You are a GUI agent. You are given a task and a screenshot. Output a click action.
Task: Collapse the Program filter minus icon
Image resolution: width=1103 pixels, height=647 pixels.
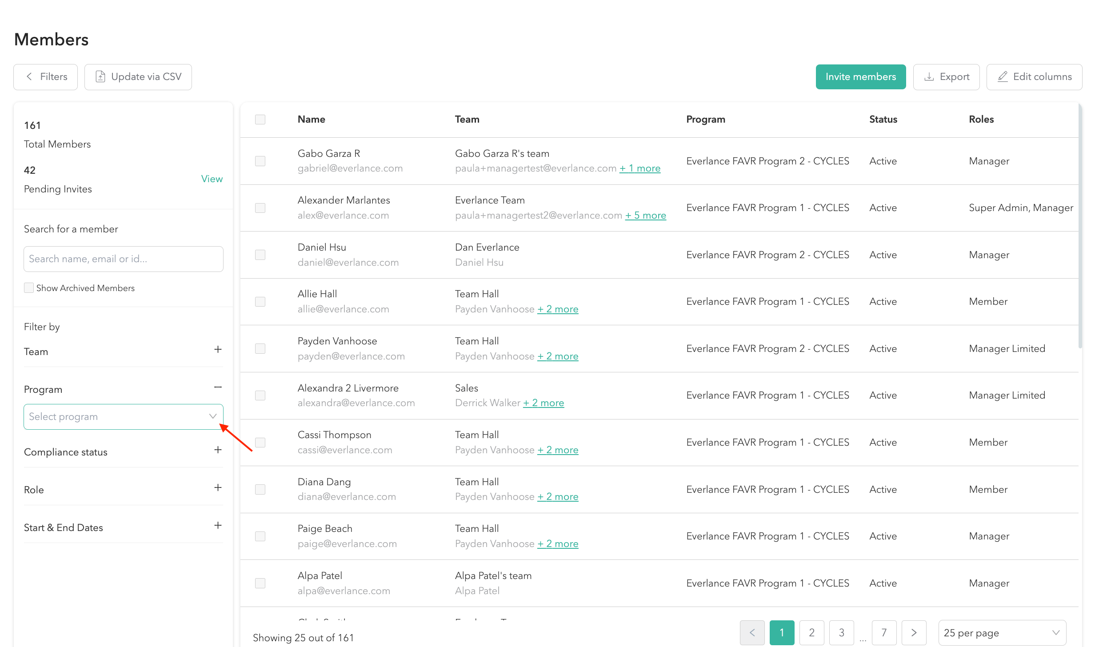point(218,387)
